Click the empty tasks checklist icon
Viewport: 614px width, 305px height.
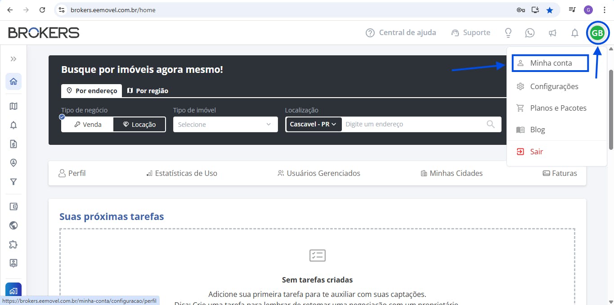pyautogui.click(x=317, y=256)
